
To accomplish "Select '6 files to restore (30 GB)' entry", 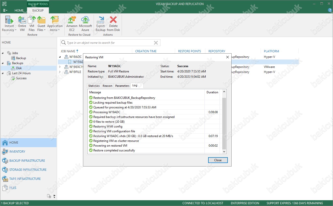I will [x=153, y=122].
